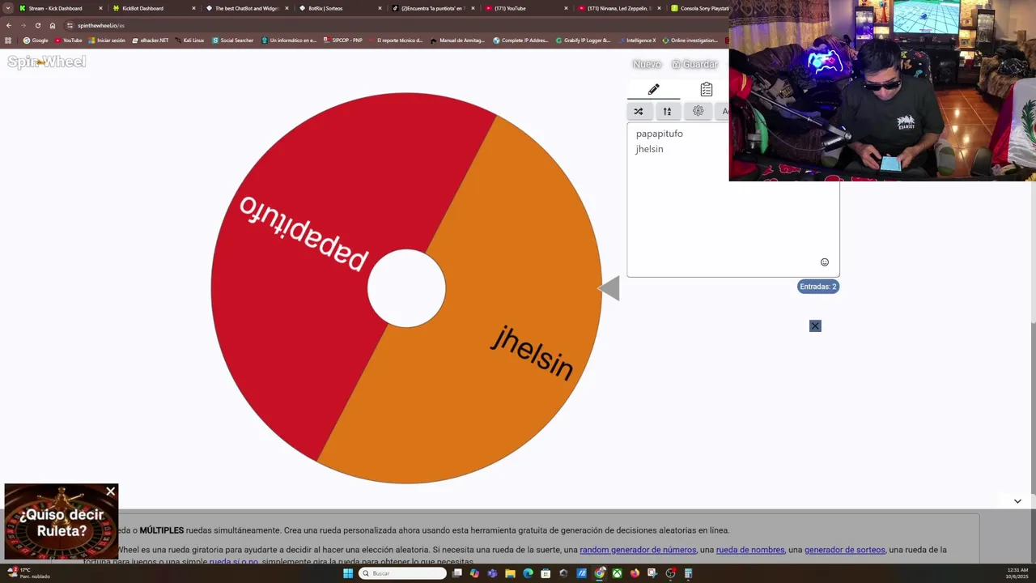Open the Social Searcher bookmark
Screen dimensions: 1036x583
click(233, 40)
